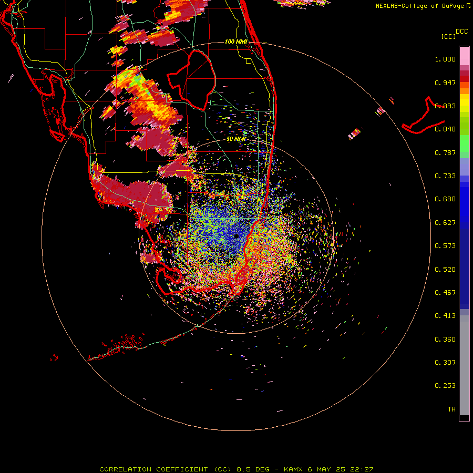The image size is (473, 473).
Task: Click the 0.840 scale value
Action: (x=445, y=129)
